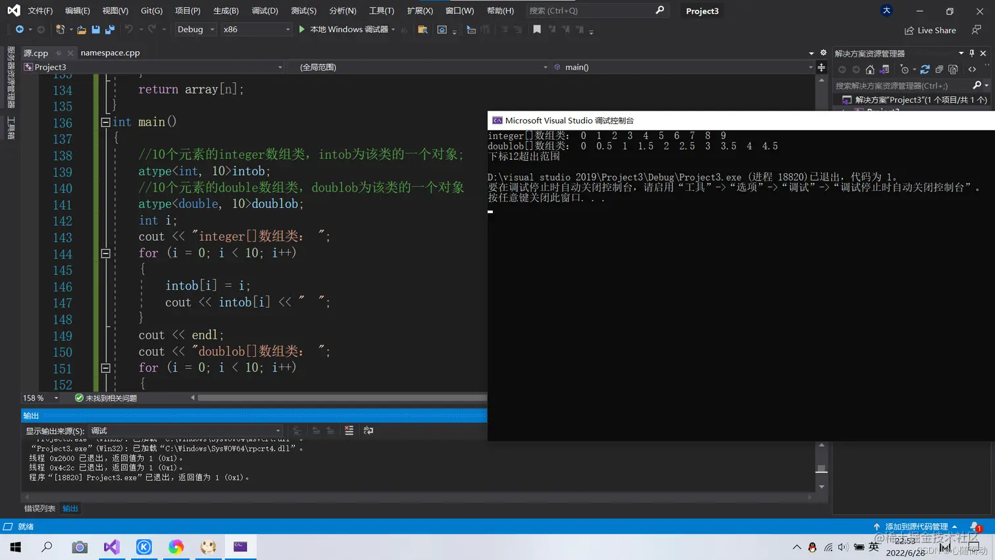
Task: Switch views icon in Solution Explorer
Action: [x=884, y=69]
